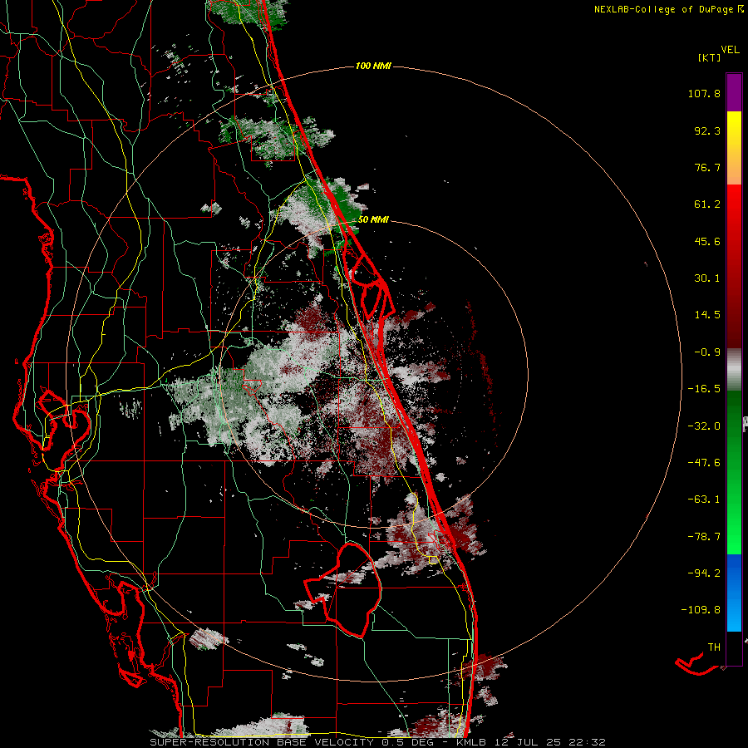Screen dimensions: 748x748
Task: Select the -109.8 scale value
Action: coord(701,610)
